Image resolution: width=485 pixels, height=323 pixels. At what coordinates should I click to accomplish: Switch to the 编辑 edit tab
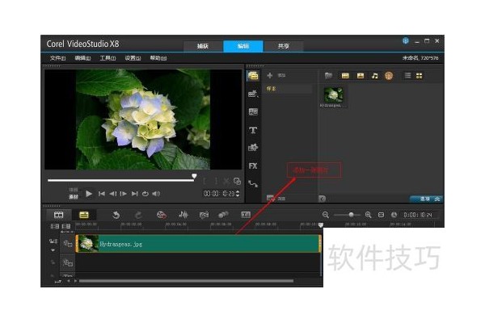pyautogui.click(x=243, y=46)
